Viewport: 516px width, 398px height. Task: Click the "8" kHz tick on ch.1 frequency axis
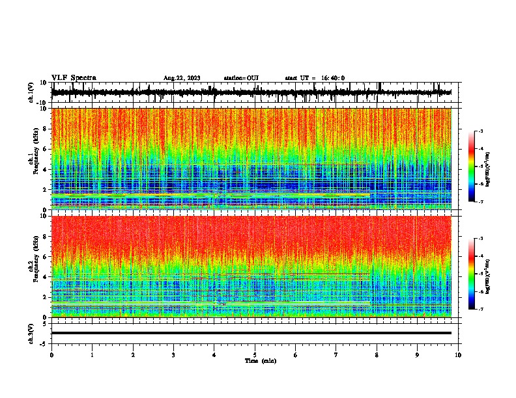coord(46,129)
